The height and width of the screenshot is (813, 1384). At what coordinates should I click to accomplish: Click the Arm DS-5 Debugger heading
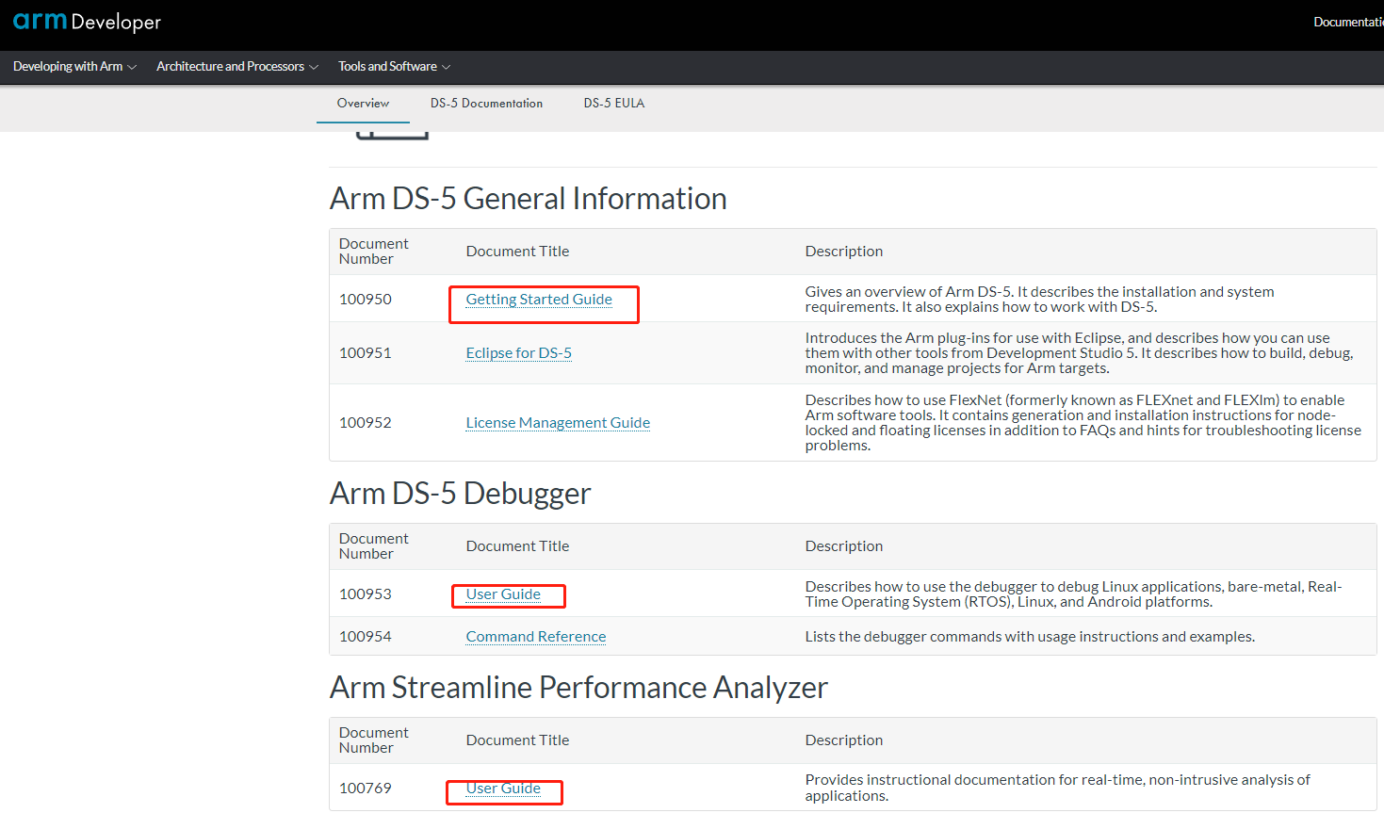(460, 493)
